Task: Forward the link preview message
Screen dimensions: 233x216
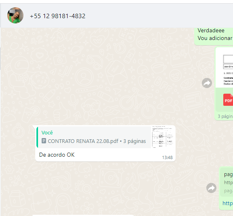Action: click(211, 188)
